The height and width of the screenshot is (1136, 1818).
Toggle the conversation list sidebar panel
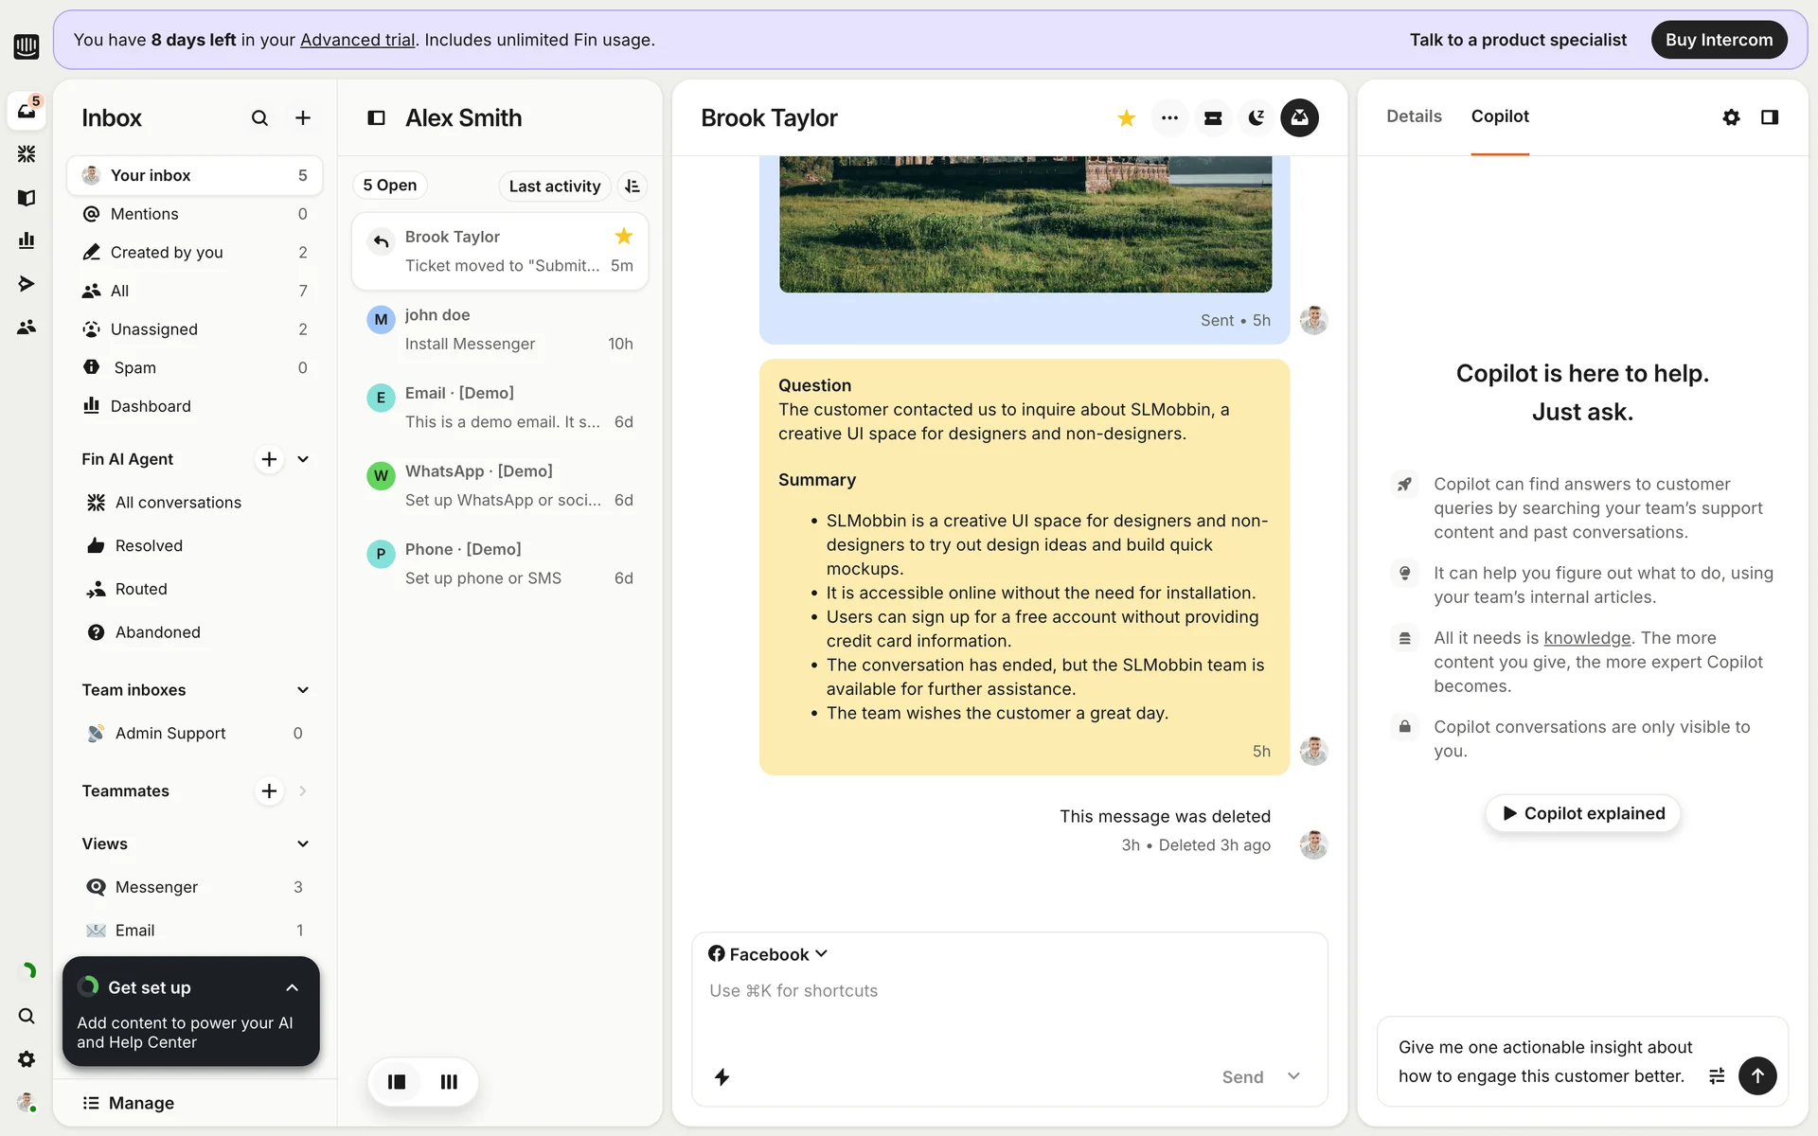pos(376,118)
